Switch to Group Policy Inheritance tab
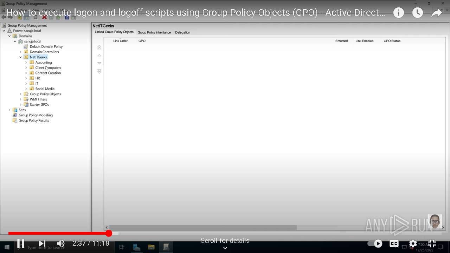The height and width of the screenshot is (253, 450). click(154, 32)
